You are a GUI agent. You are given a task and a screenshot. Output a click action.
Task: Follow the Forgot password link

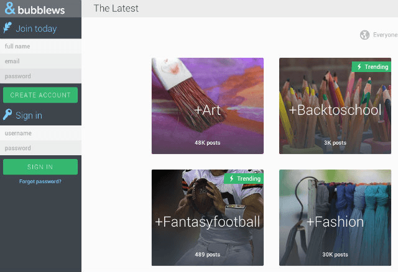pos(40,181)
